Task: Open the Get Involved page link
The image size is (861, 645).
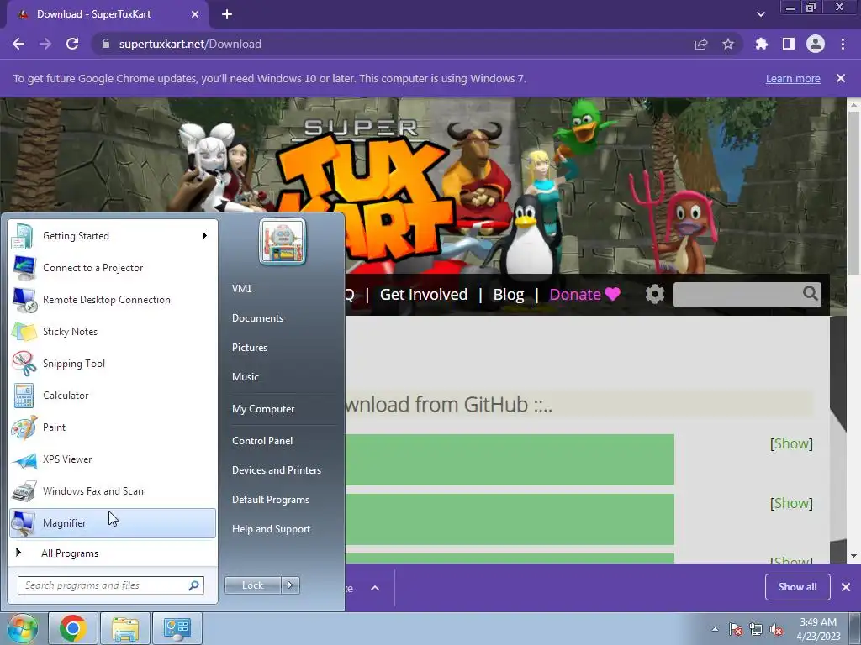Action: pyautogui.click(x=424, y=295)
